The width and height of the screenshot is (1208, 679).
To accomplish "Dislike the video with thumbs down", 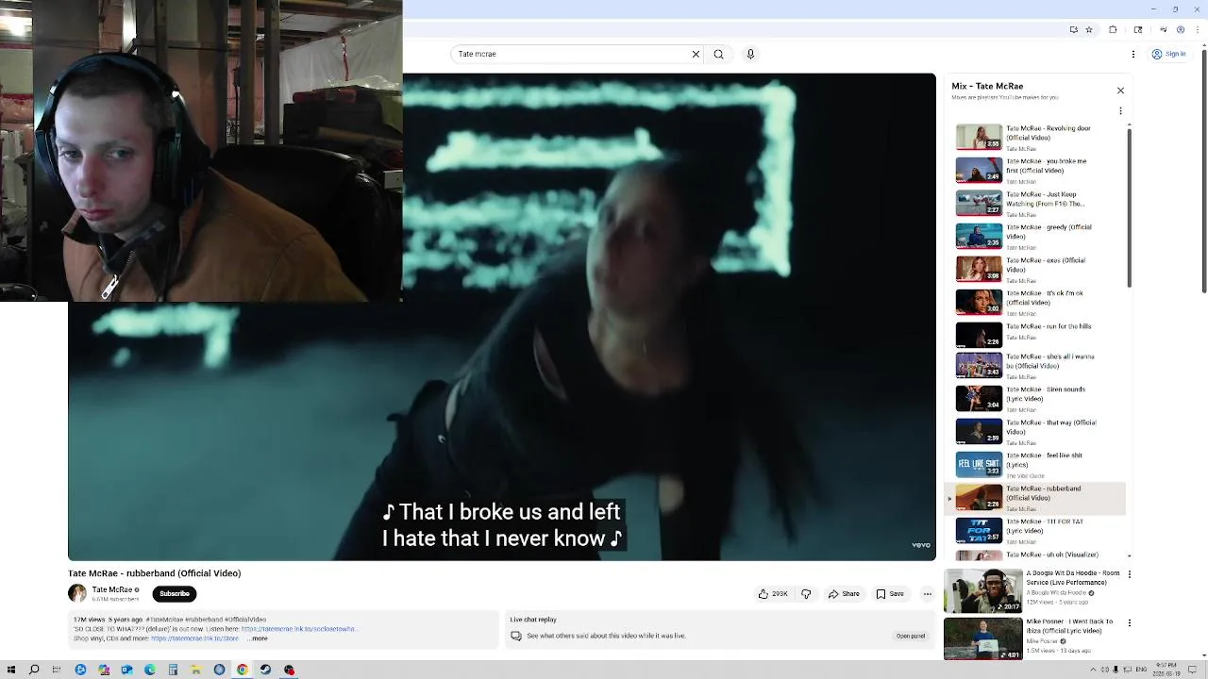I will point(806,593).
